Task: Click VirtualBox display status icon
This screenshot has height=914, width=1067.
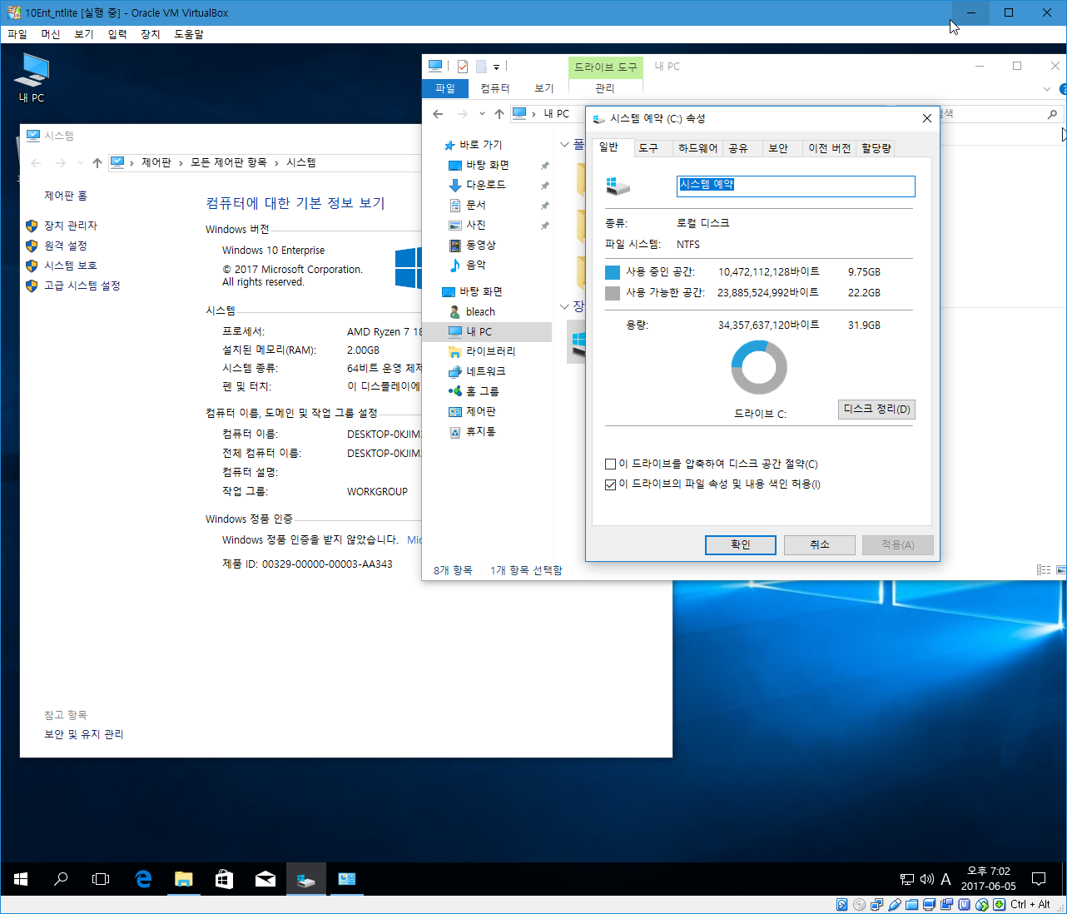Action: [x=930, y=905]
